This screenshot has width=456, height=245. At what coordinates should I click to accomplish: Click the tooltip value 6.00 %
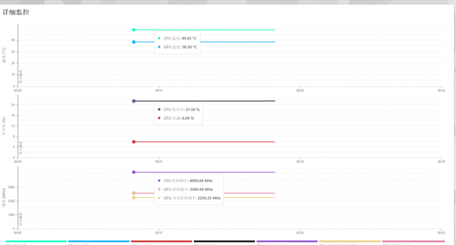coord(188,118)
